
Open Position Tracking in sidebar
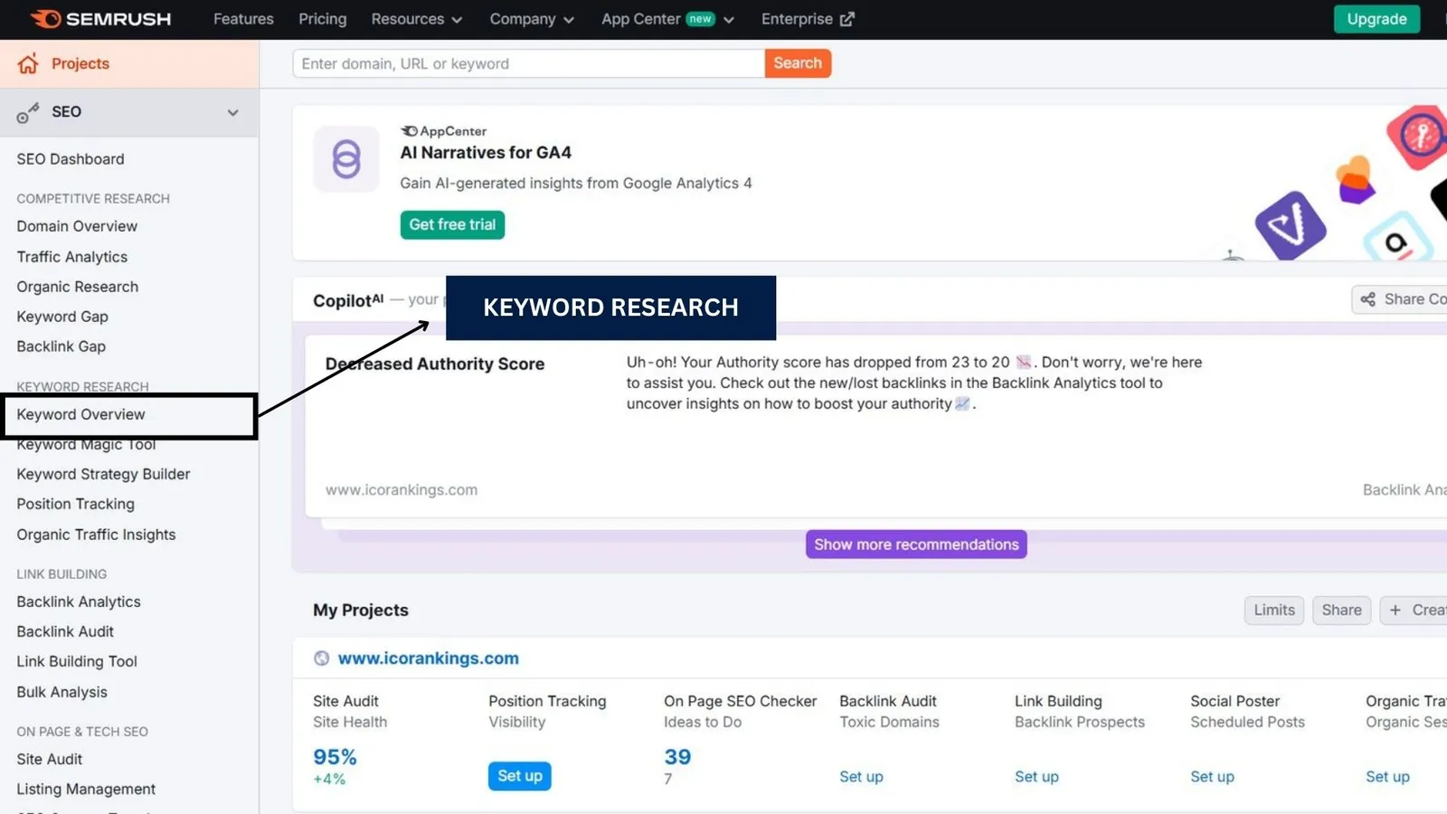pos(75,504)
